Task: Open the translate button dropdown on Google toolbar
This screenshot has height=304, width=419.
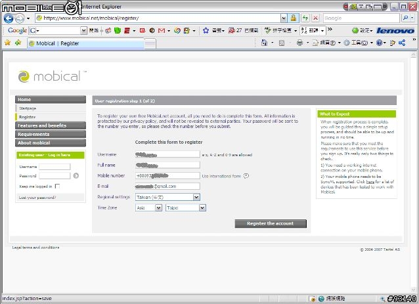Action: [x=322, y=30]
